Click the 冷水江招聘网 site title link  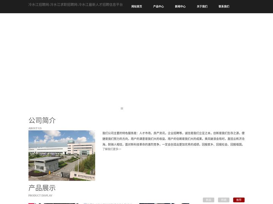pos(75,5)
